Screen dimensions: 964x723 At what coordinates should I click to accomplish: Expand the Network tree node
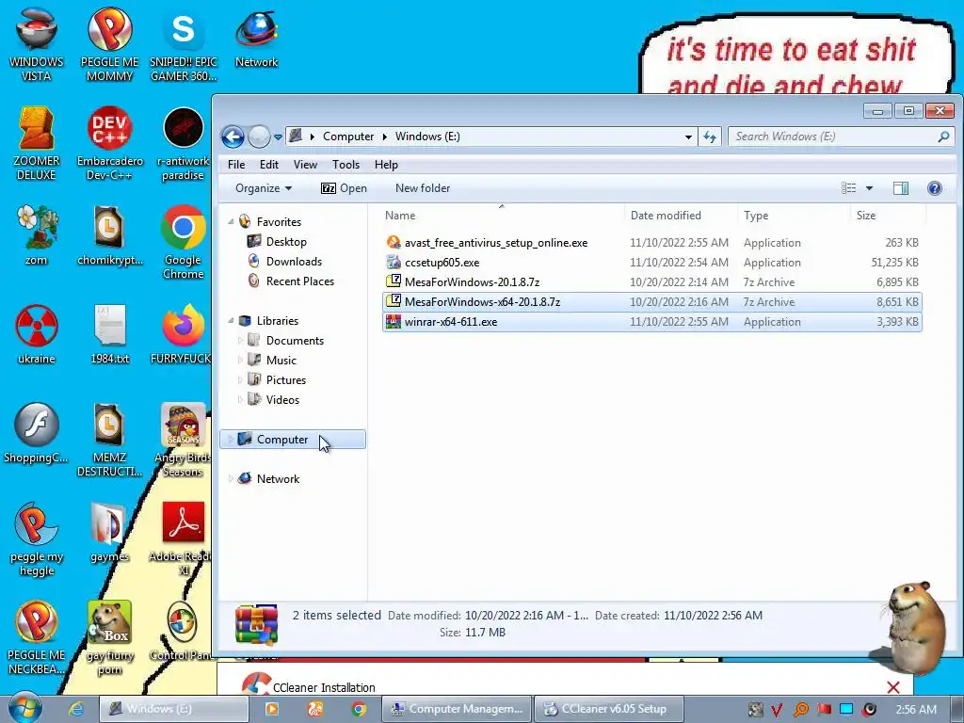click(232, 479)
